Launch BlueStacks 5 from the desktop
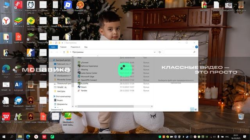The image size is (250, 140). point(18,22)
